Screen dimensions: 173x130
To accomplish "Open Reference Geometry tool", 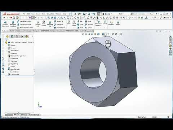I will [98, 23].
